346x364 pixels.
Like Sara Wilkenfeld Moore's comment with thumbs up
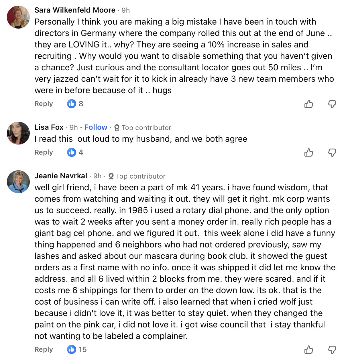tap(308, 104)
